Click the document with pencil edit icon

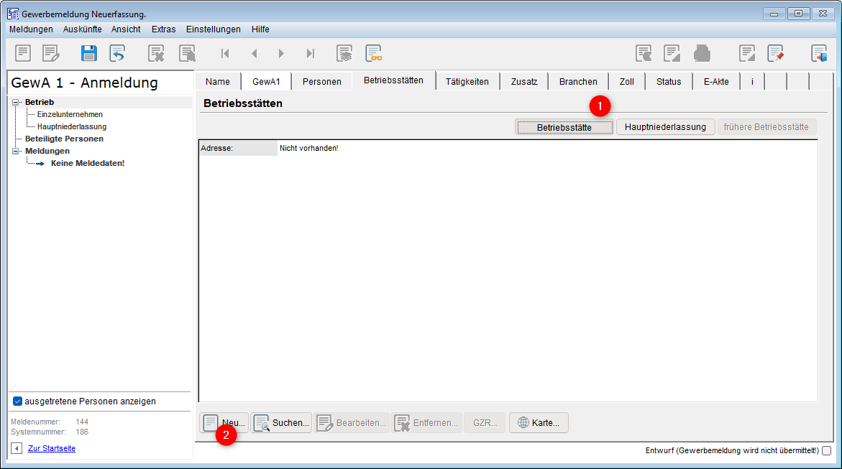click(x=50, y=53)
